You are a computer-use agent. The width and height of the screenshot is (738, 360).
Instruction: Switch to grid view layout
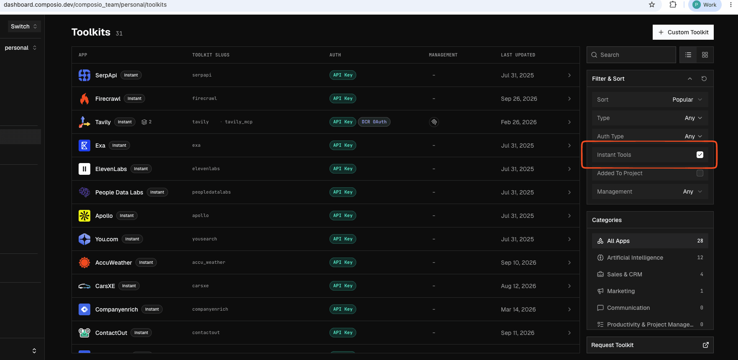[705, 55]
